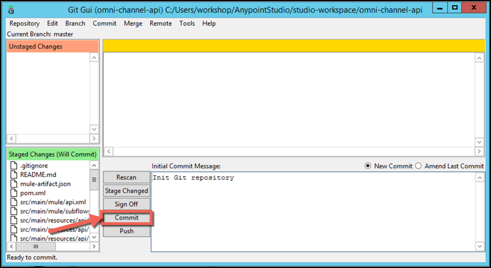This screenshot has height=268, width=491.
Task: Click the file icon beside src/main/mule/api.xml
Action: point(14,202)
